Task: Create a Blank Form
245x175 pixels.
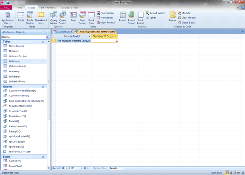Action: (x=91, y=18)
